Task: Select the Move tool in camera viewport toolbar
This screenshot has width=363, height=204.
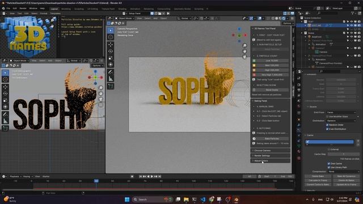Action: pyautogui.click(x=111, y=45)
